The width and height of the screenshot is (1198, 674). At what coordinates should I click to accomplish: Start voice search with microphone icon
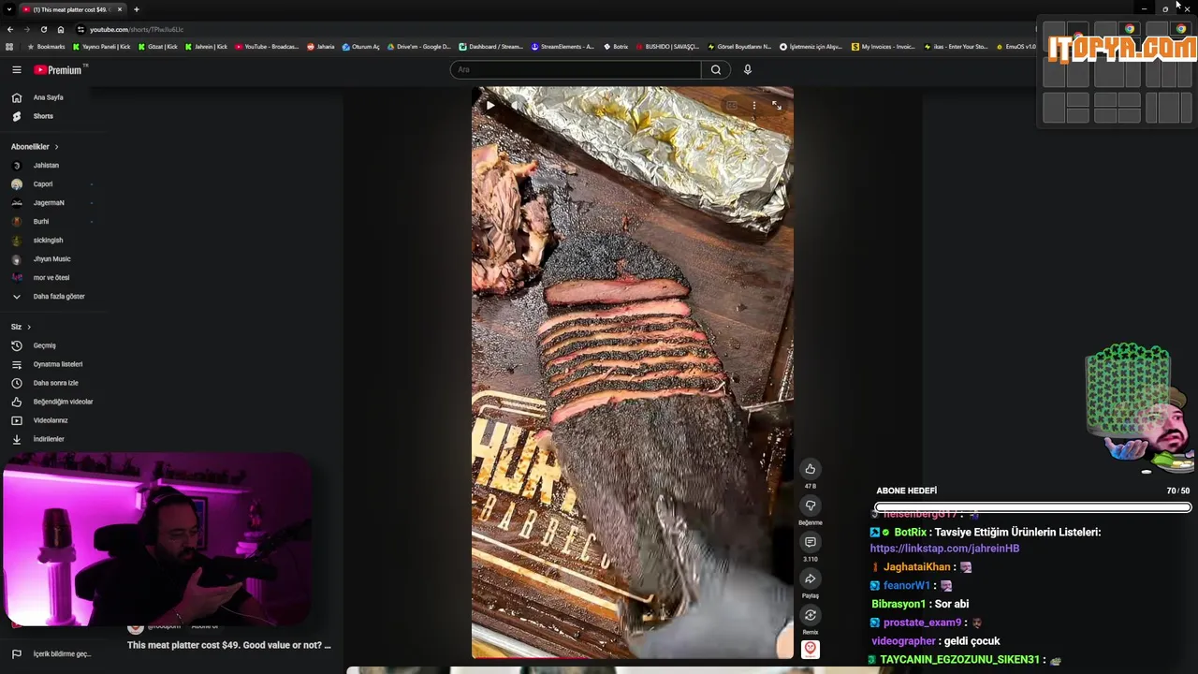(x=747, y=69)
